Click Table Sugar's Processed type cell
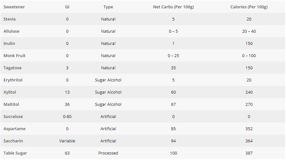The width and height of the screenshot is (286, 160). pos(108,153)
